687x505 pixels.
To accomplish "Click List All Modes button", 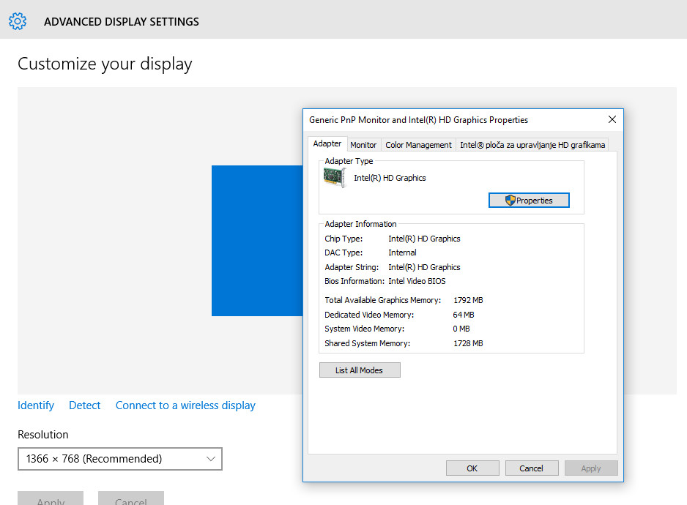I will click(x=360, y=370).
